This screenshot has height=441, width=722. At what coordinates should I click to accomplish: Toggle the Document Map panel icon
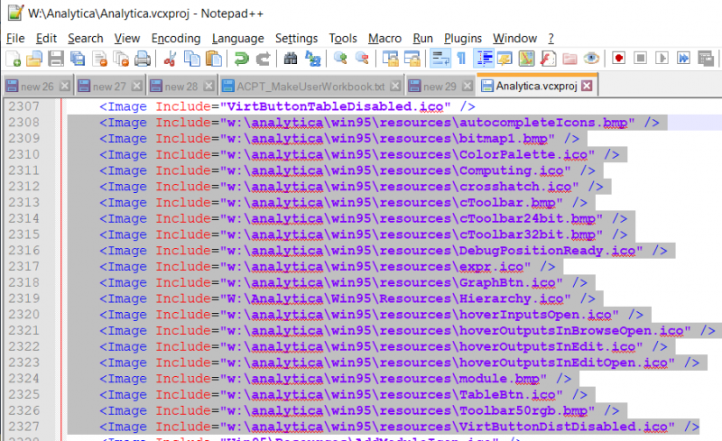526,59
